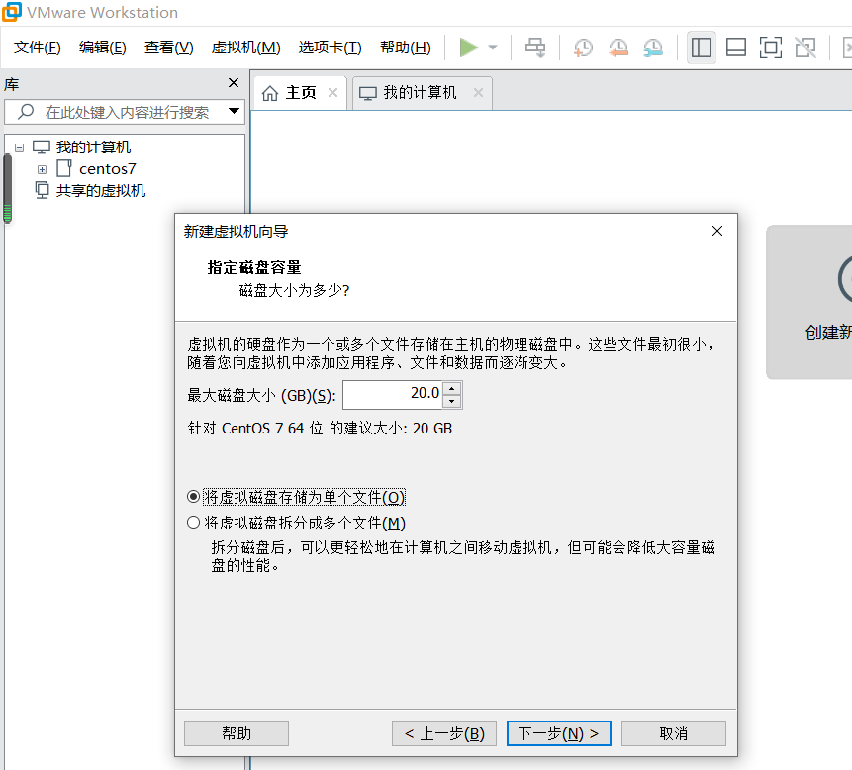Open the 查看(V) menu
The width and height of the screenshot is (852, 770).
tap(168, 48)
